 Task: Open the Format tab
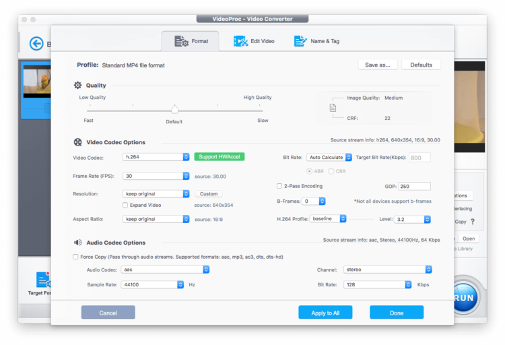[x=191, y=41]
